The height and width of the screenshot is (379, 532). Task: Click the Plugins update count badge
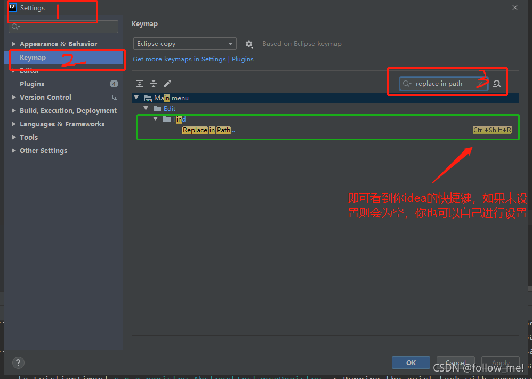(114, 84)
